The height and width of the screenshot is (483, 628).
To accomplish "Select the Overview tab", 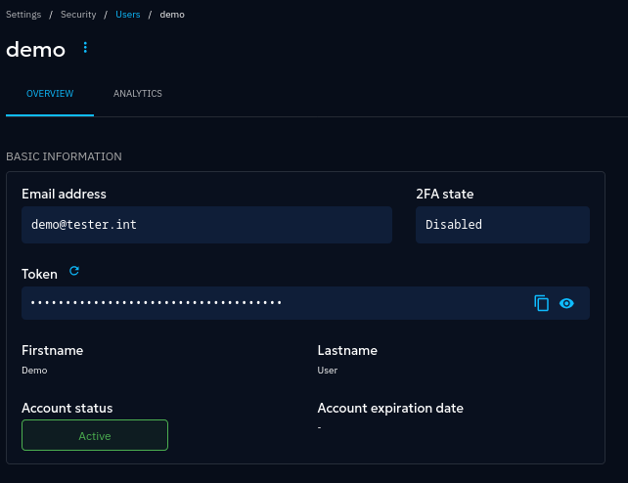I will pyautogui.click(x=50, y=94).
